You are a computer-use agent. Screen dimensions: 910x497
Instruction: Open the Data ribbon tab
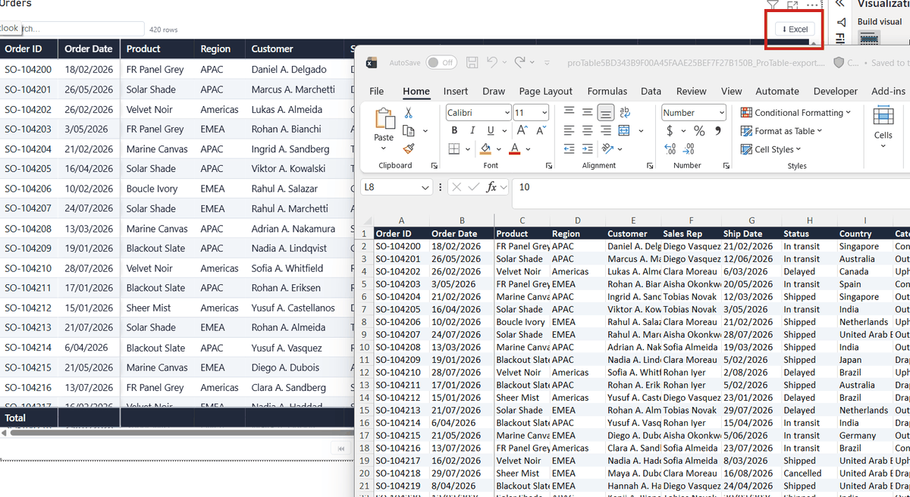[x=651, y=91]
